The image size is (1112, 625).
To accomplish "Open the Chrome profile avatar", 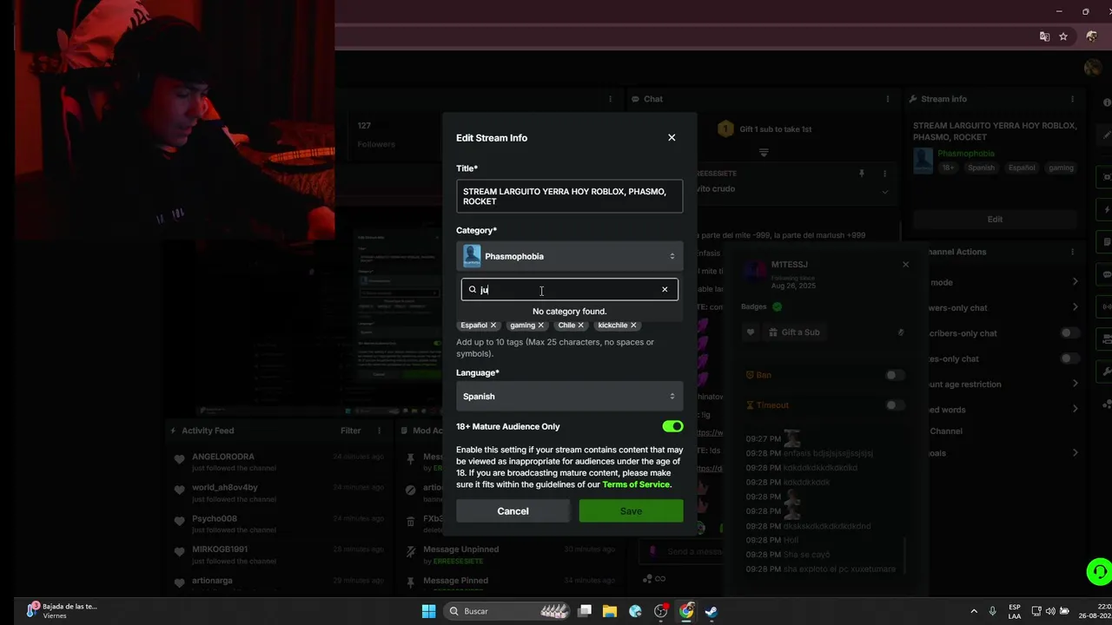I will click(1092, 36).
